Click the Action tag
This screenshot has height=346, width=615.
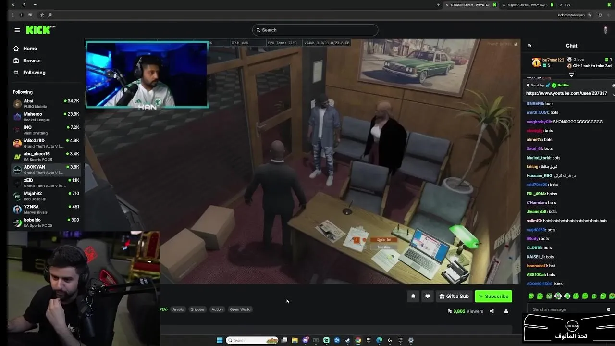click(217, 309)
